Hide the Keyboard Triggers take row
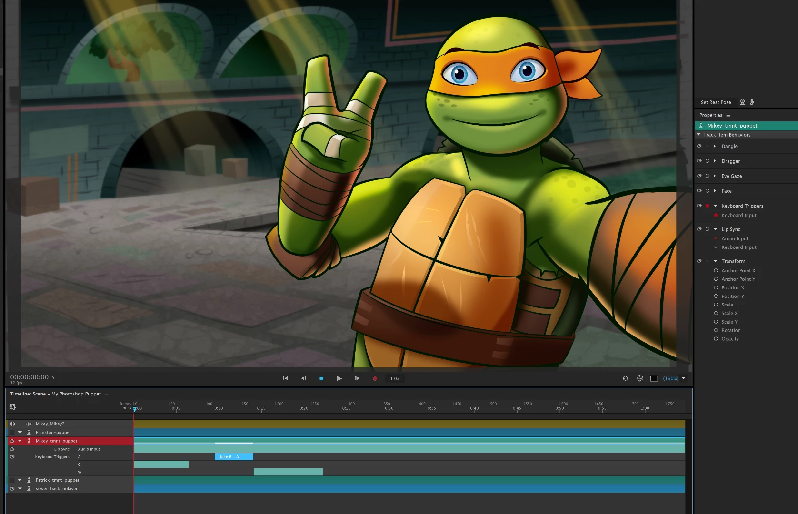Screen dimensions: 798x514 [12, 457]
